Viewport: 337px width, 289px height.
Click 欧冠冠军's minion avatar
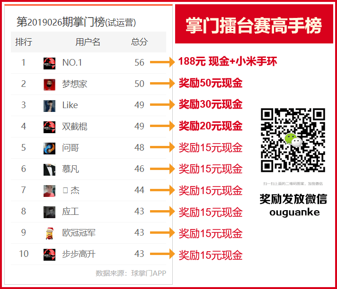click(49, 233)
